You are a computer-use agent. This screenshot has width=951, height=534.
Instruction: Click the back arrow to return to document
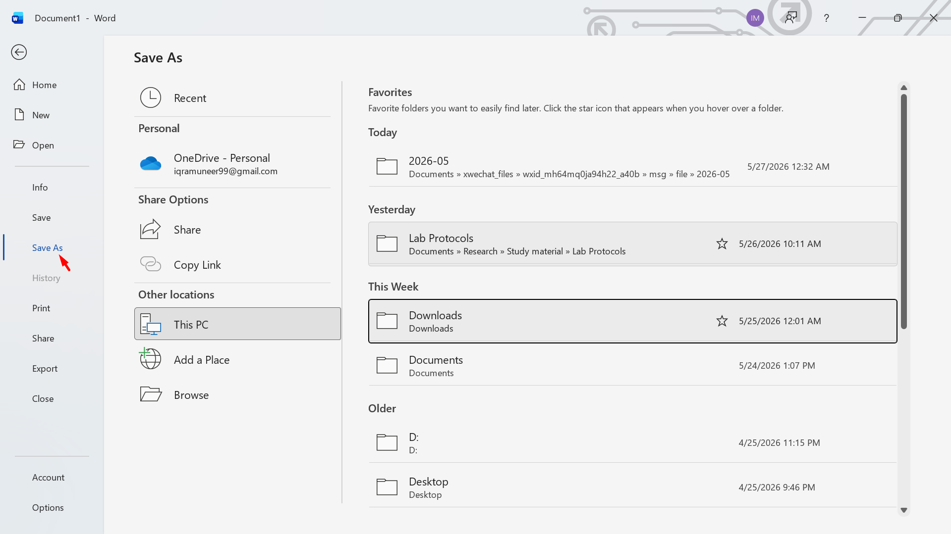19,52
